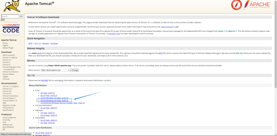Open sha512 for Windows Service Installer
277x136 pixels.
[x=81, y=103]
